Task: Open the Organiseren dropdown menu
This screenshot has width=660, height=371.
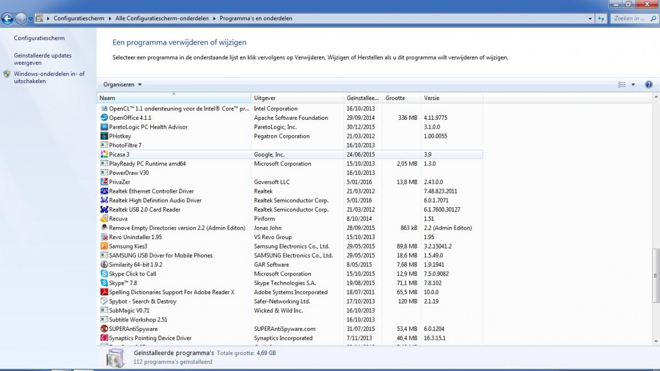Action: coord(123,85)
